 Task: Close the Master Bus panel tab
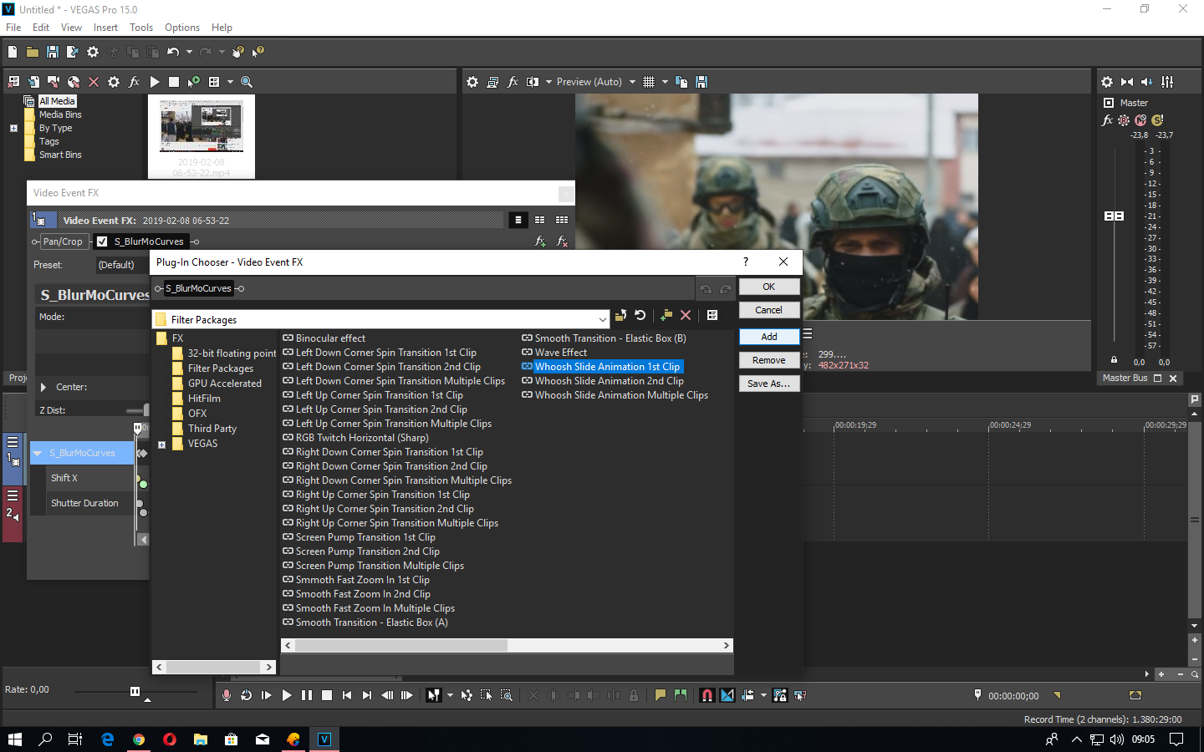coord(1173,379)
